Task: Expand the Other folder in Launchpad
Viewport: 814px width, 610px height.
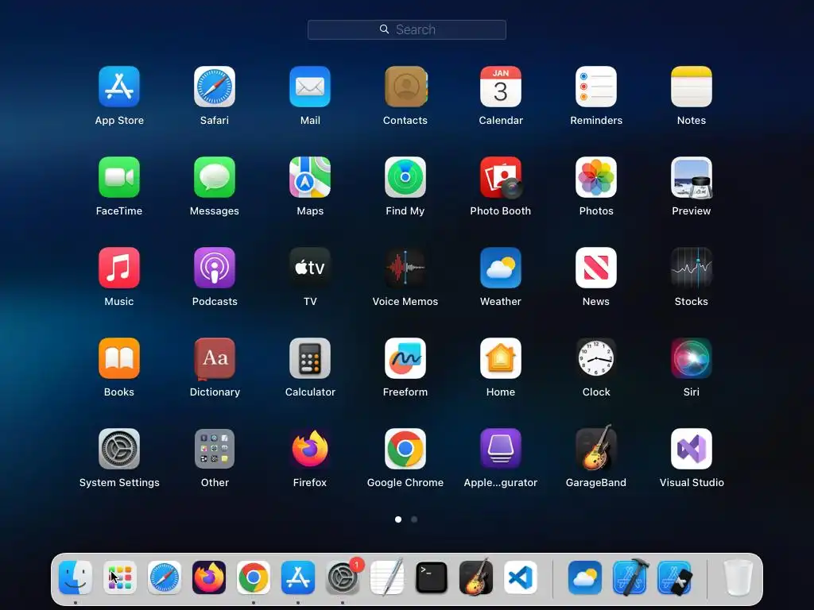Action: pos(215,449)
